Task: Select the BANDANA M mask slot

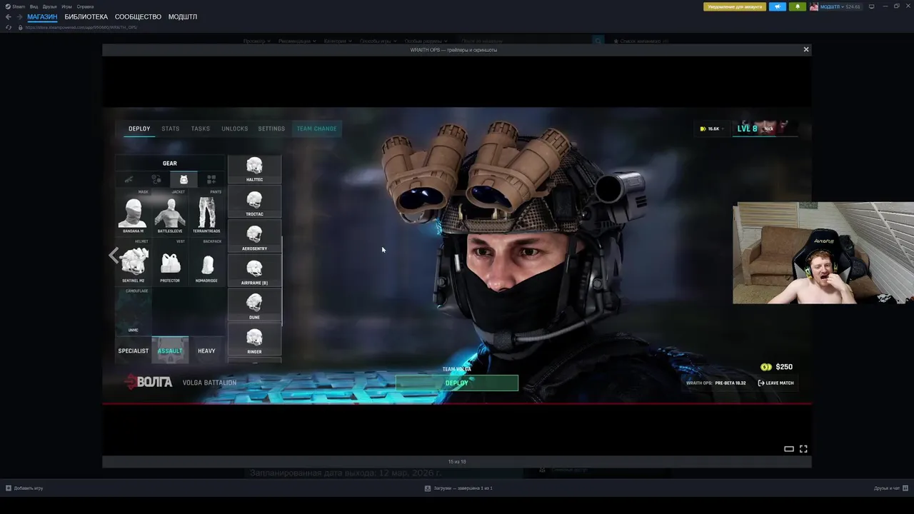Action: (x=134, y=213)
